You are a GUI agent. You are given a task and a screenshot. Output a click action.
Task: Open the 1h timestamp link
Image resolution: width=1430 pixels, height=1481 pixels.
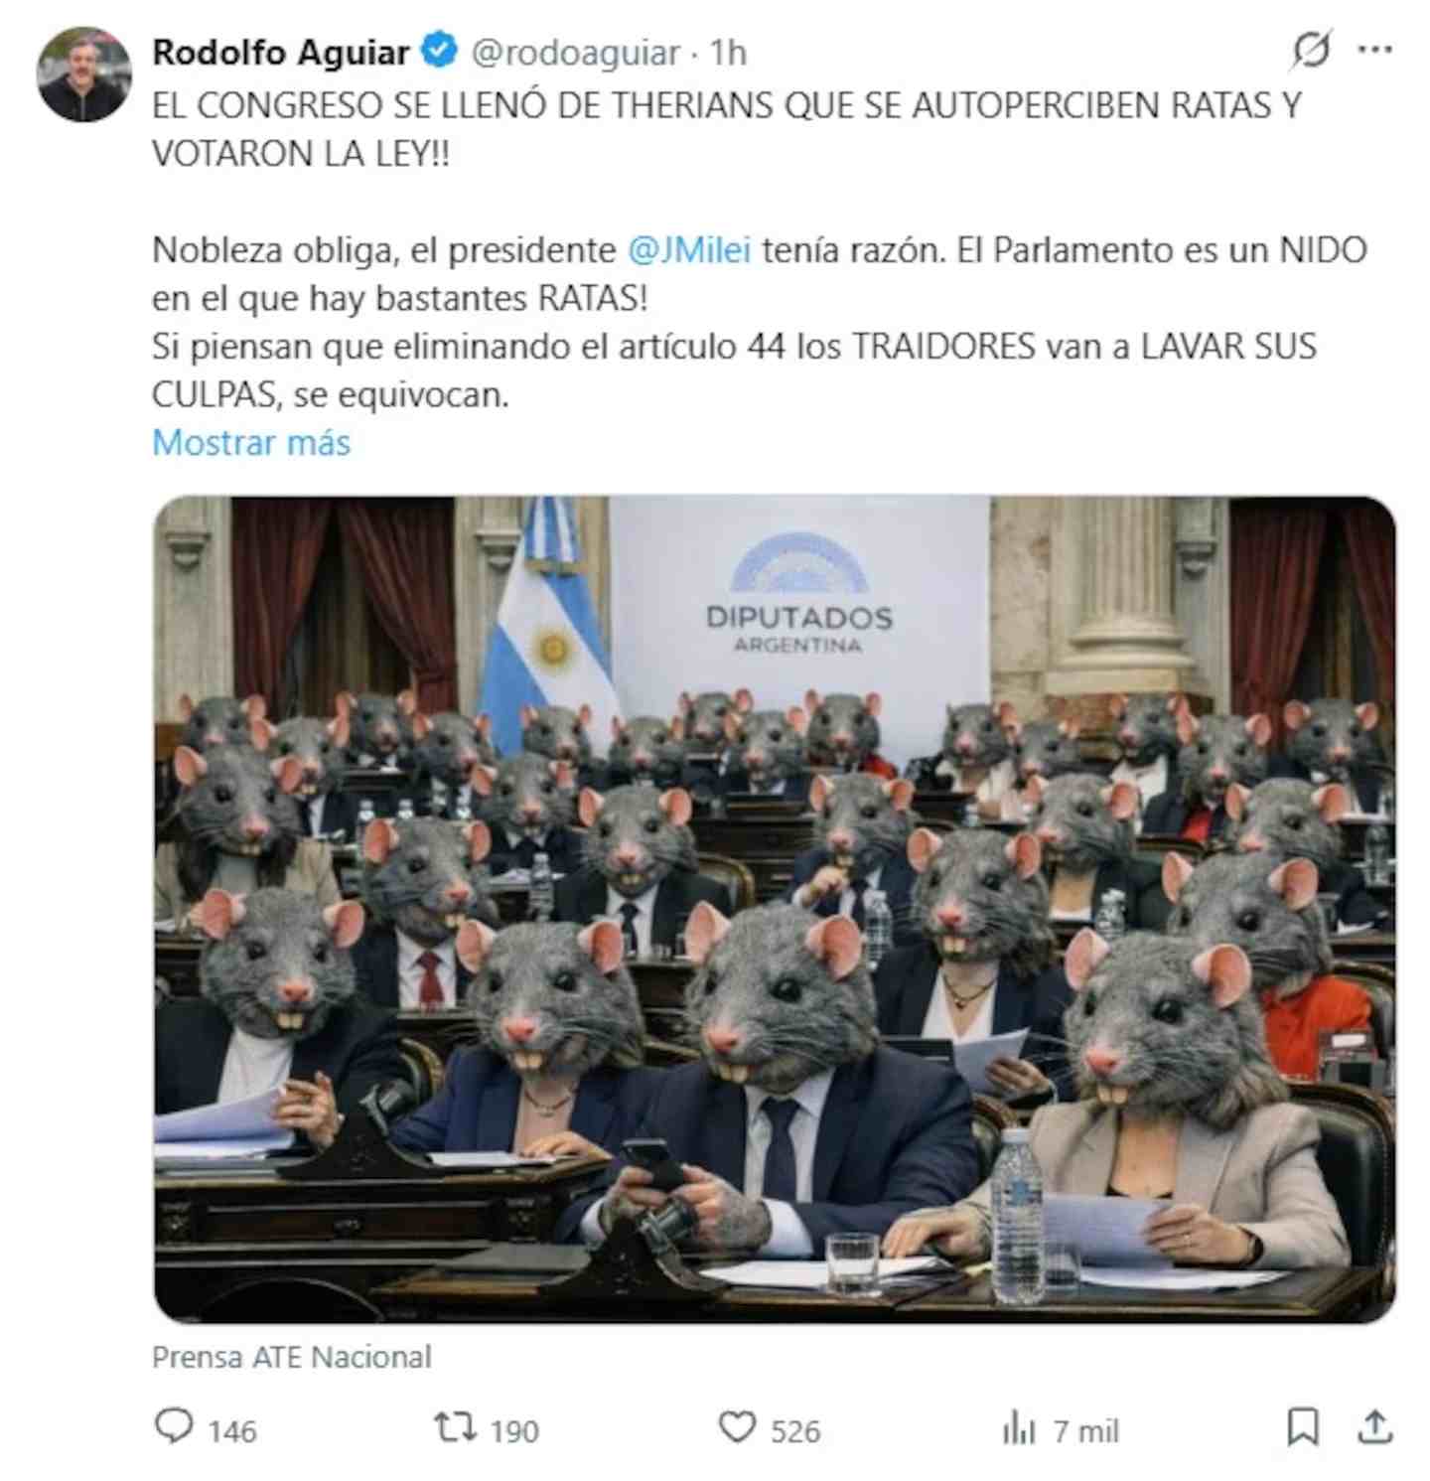pos(728,53)
